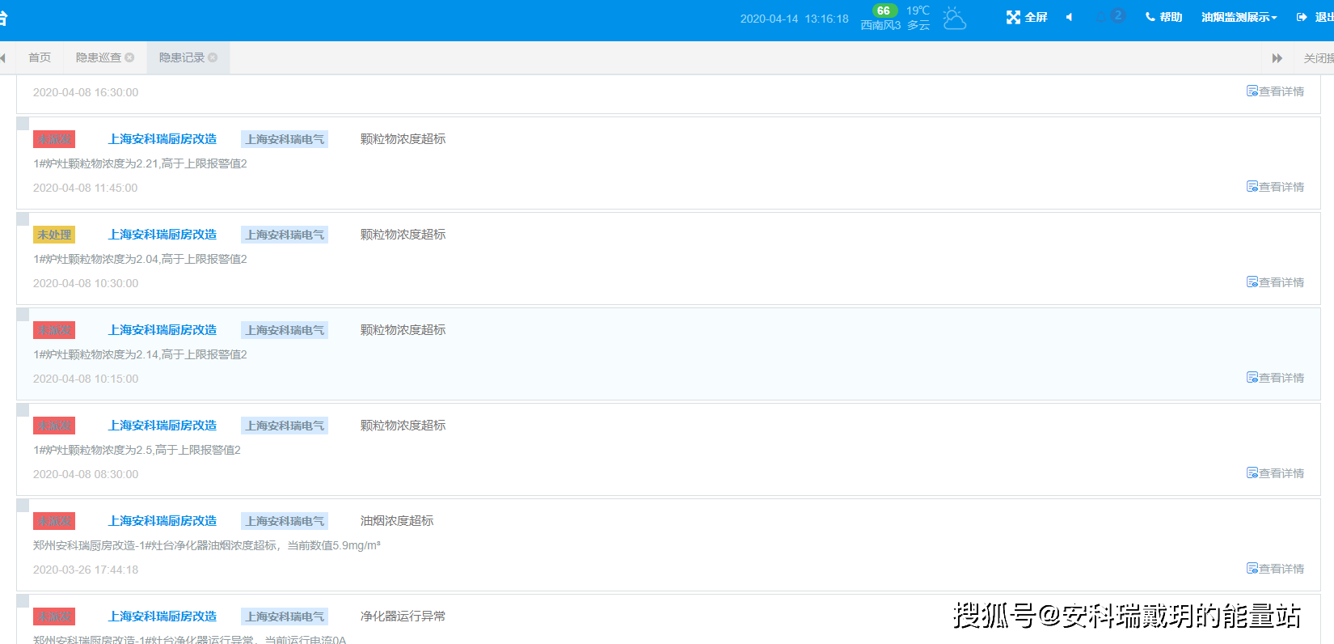The height and width of the screenshot is (644, 1334).
Task: View details of the 2020-03-26 17:44:18 record
Action: pyautogui.click(x=1275, y=569)
